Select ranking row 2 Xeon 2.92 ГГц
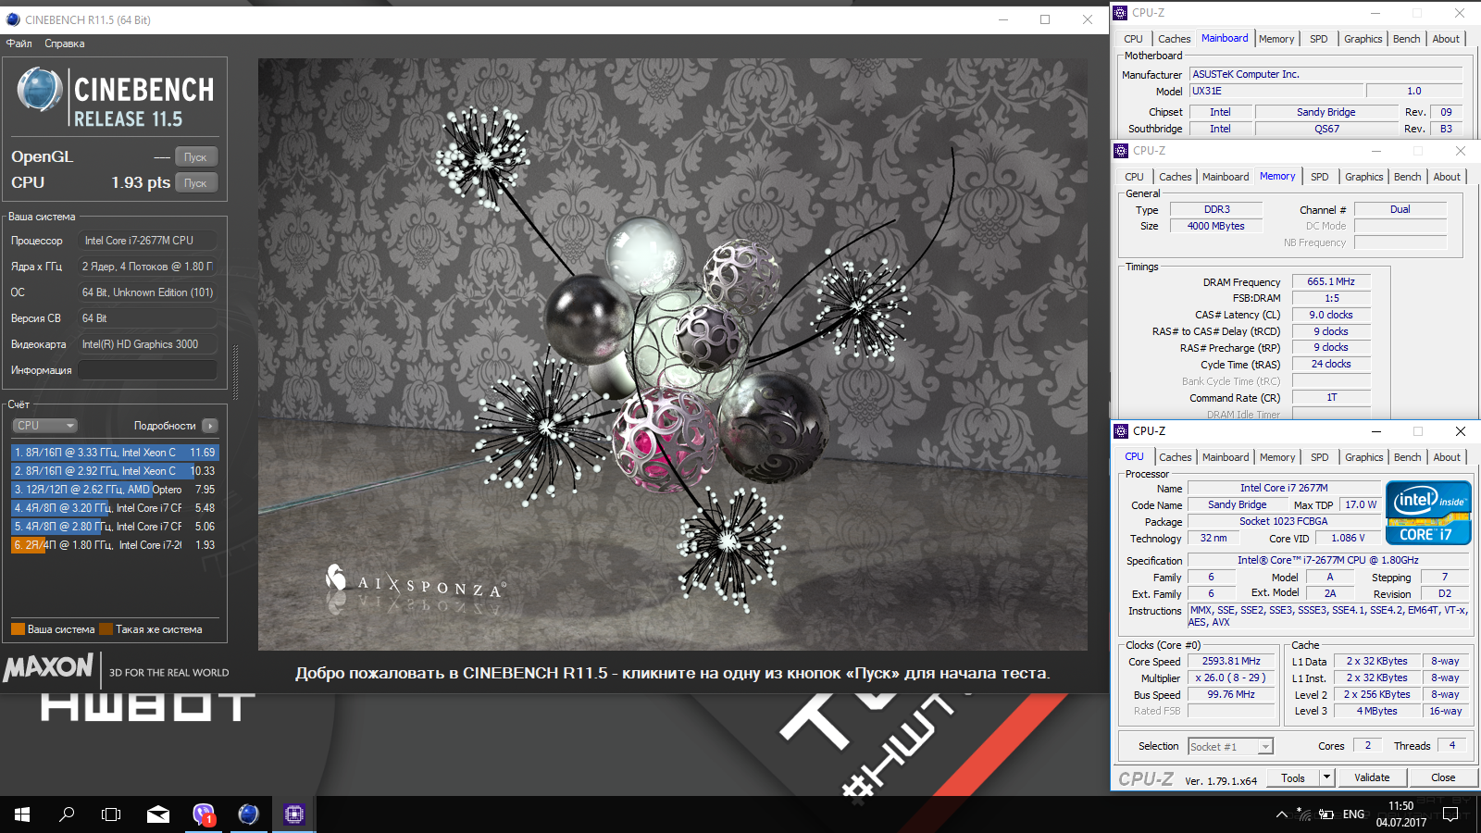The height and width of the screenshot is (833, 1481). 115,471
